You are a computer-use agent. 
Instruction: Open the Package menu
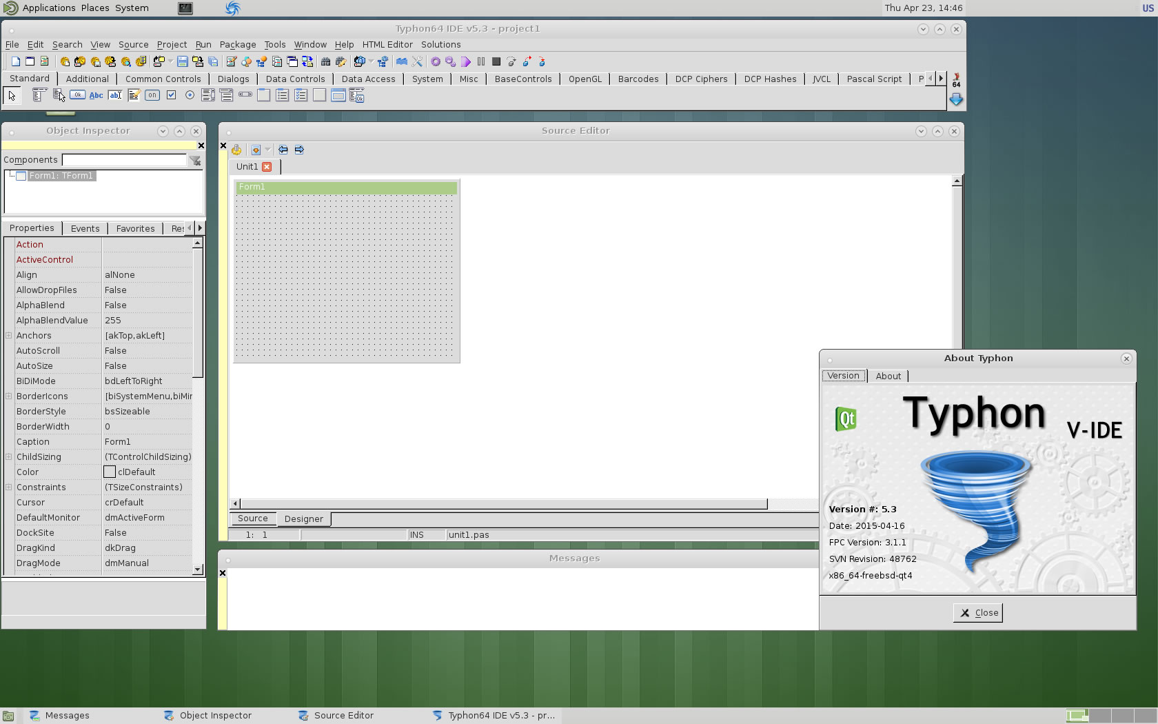click(x=238, y=45)
